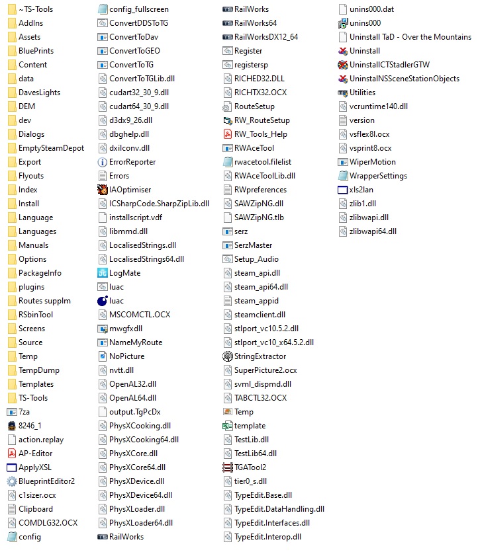This screenshot has height=558, width=478.
Task: Click the vcruntime140.dll file name
Action: [x=379, y=106]
